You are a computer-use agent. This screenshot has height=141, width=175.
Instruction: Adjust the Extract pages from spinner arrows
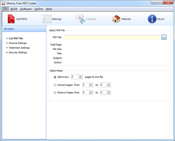(x=91, y=85)
